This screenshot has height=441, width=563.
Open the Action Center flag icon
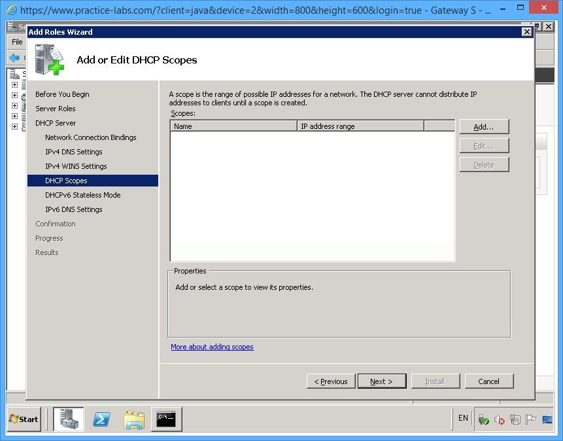[x=531, y=419]
